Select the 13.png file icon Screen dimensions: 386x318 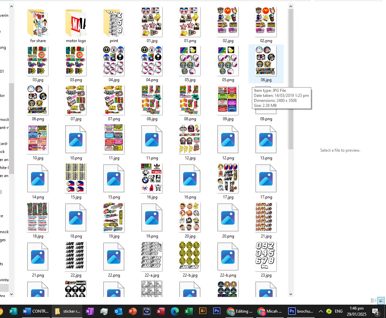[266, 139]
